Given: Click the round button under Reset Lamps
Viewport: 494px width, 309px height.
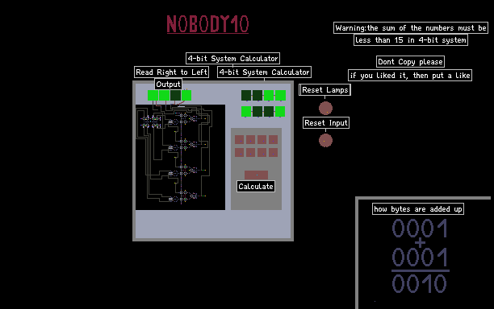Looking at the screenshot, I should pos(325,109).
